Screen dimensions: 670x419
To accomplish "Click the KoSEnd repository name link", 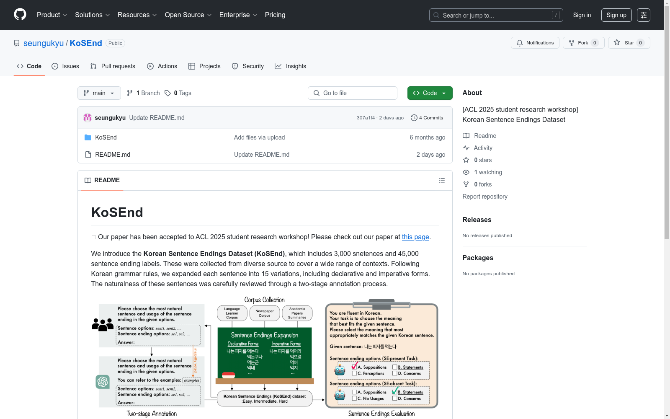I will point(86,43).
